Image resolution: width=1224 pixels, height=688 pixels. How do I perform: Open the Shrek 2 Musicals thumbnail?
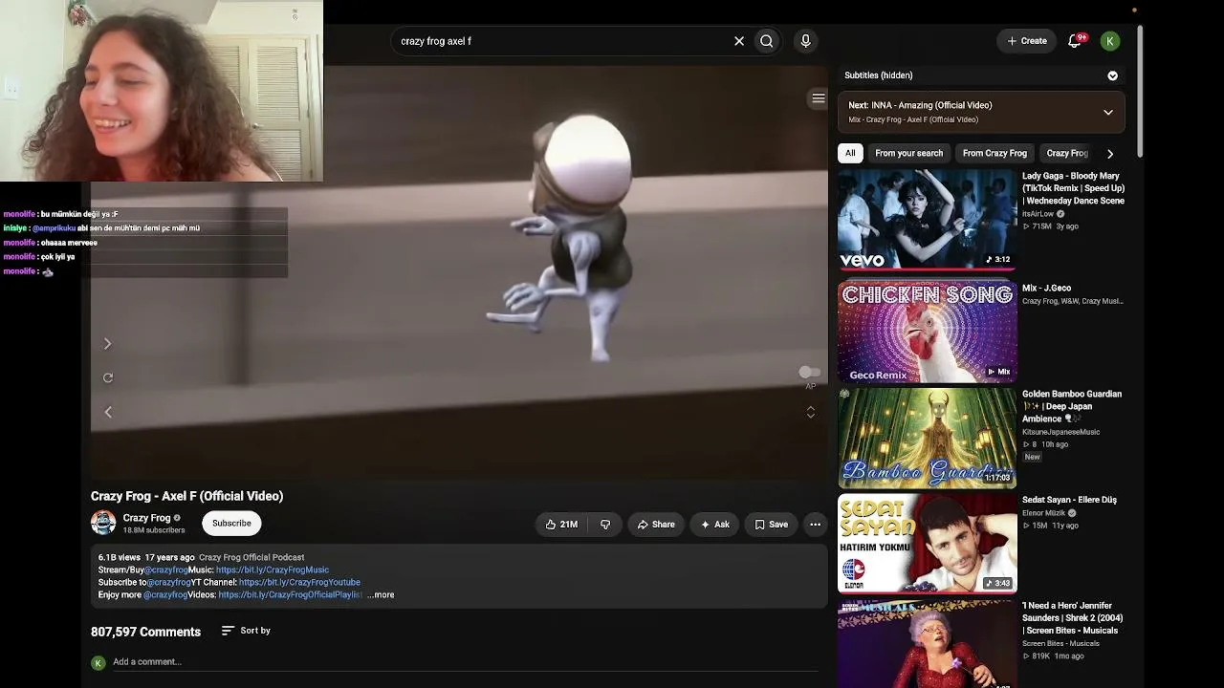tap(928, 644)
